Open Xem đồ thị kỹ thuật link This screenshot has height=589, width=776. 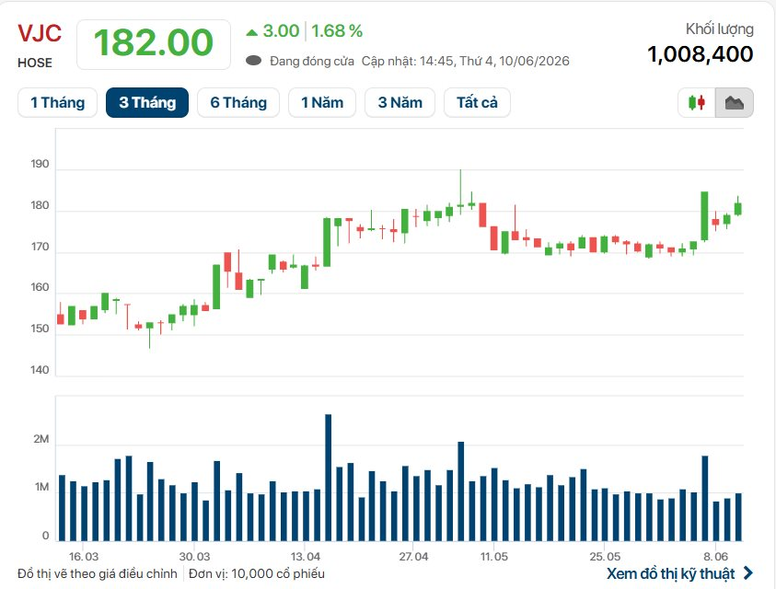[670, 573]
